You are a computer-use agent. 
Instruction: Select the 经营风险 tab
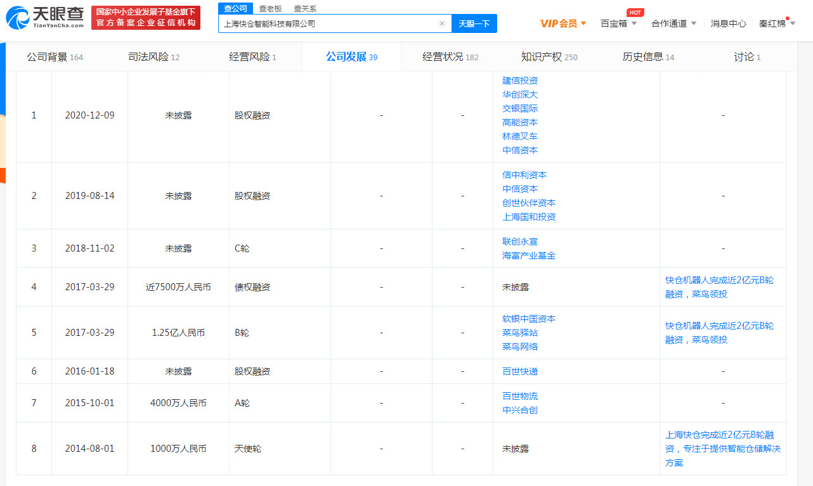coord(252,57)
